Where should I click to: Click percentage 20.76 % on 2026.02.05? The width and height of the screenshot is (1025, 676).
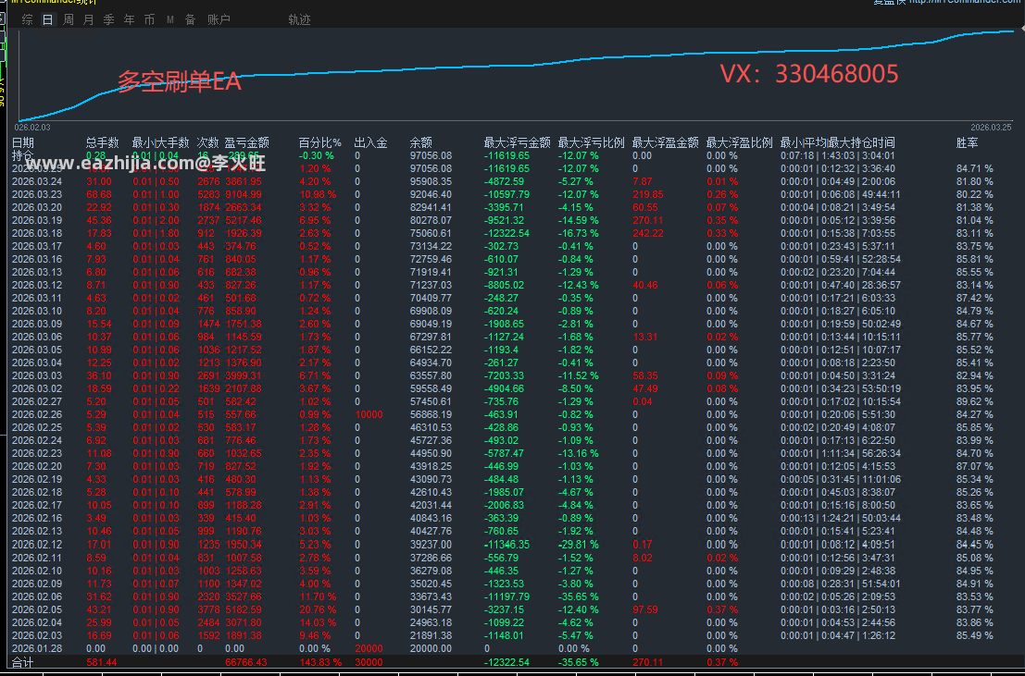[x=318, y=609]
